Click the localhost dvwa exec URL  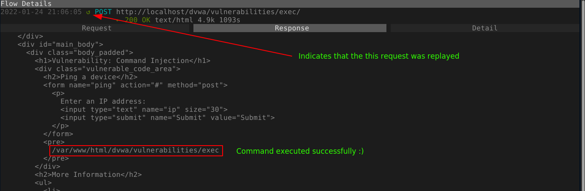coord(208,12)
